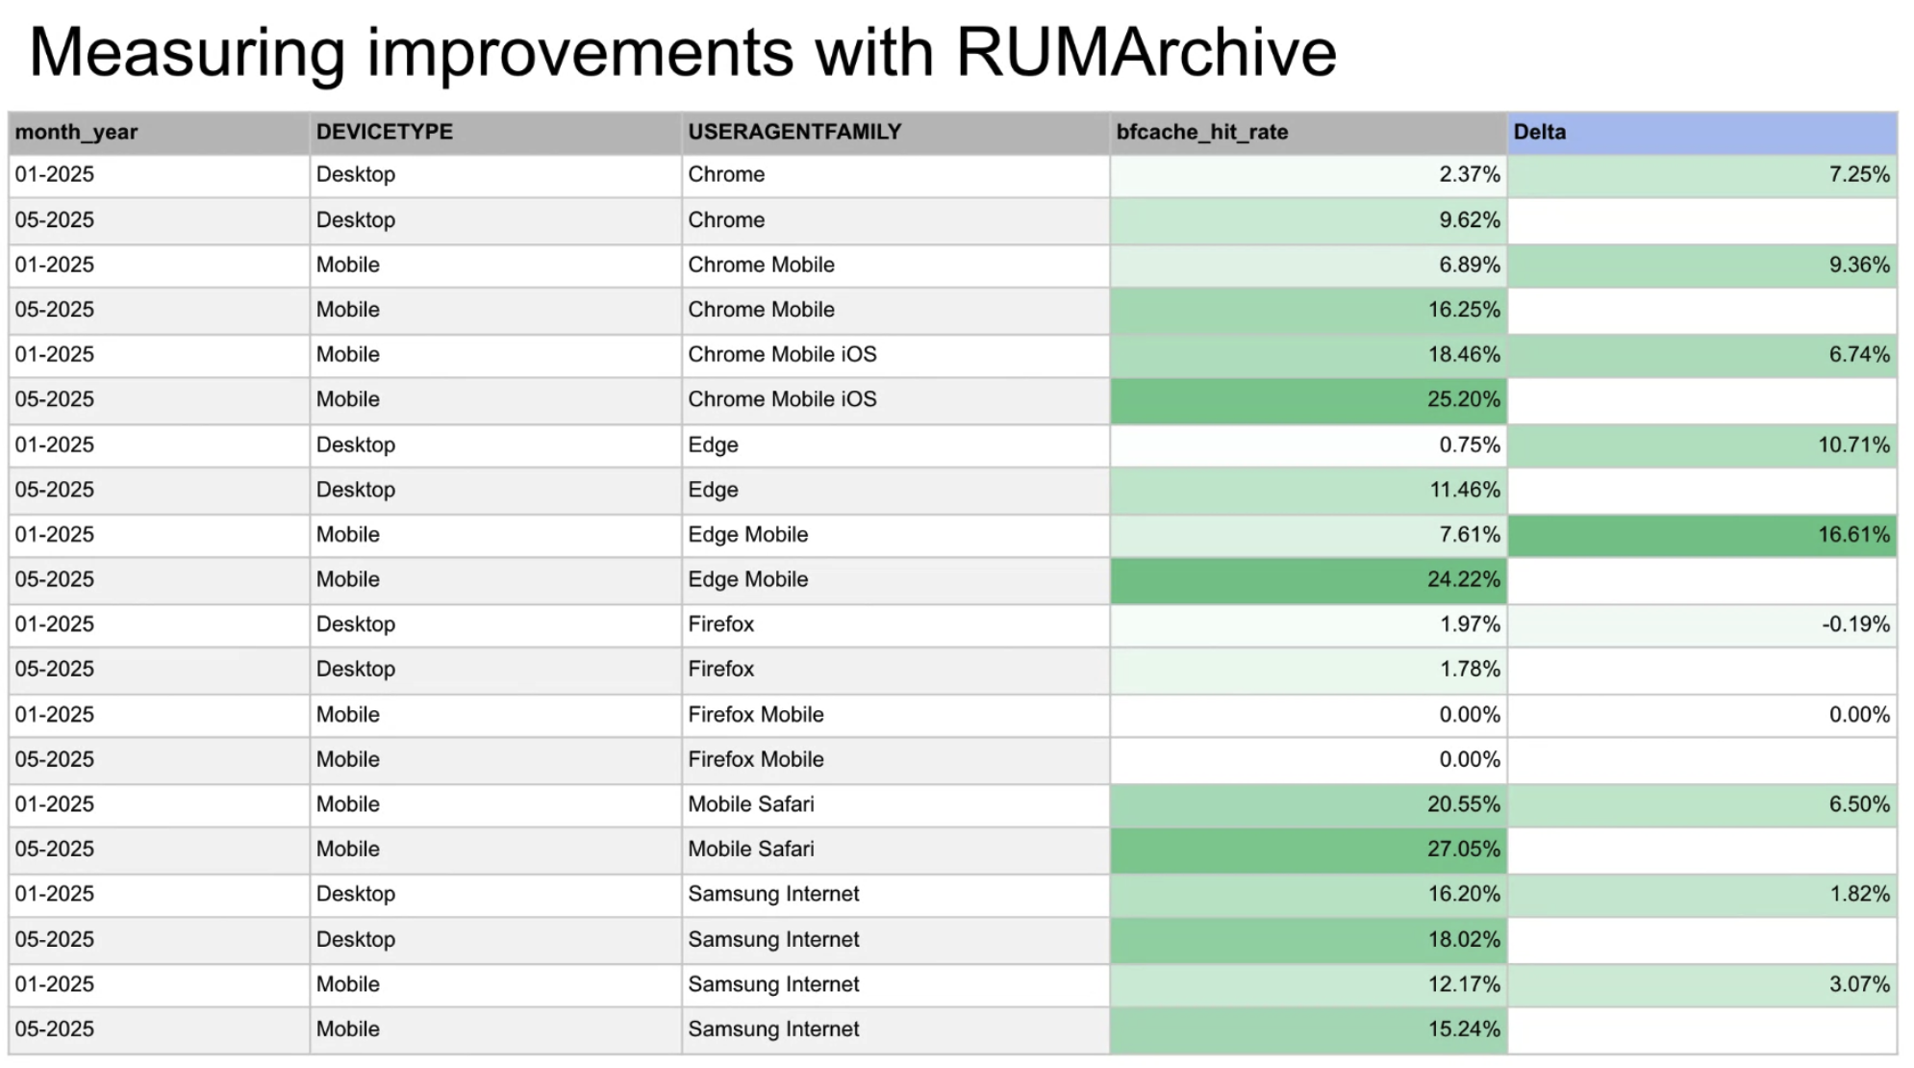
Task: Click 'Edge Mobile' in the 05-2025 row
Action: click(x=747, y=580)
